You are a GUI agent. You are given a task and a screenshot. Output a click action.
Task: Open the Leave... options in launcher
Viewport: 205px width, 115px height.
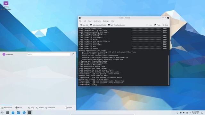(x=70, y=108)
